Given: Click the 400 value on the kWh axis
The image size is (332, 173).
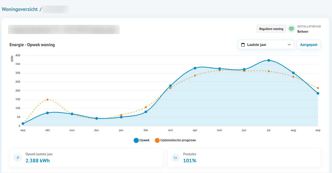Looking at the screenshot, I should pyautogui.click(x=18, y=55).
